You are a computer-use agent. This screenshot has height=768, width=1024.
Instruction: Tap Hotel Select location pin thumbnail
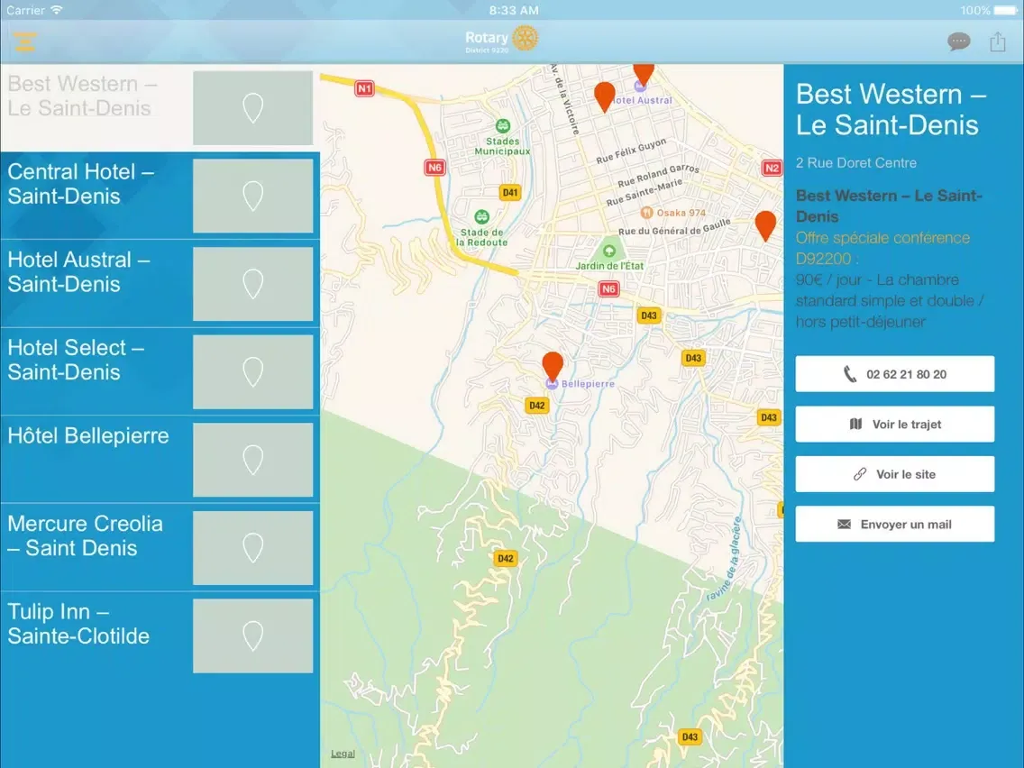[252, 371]
